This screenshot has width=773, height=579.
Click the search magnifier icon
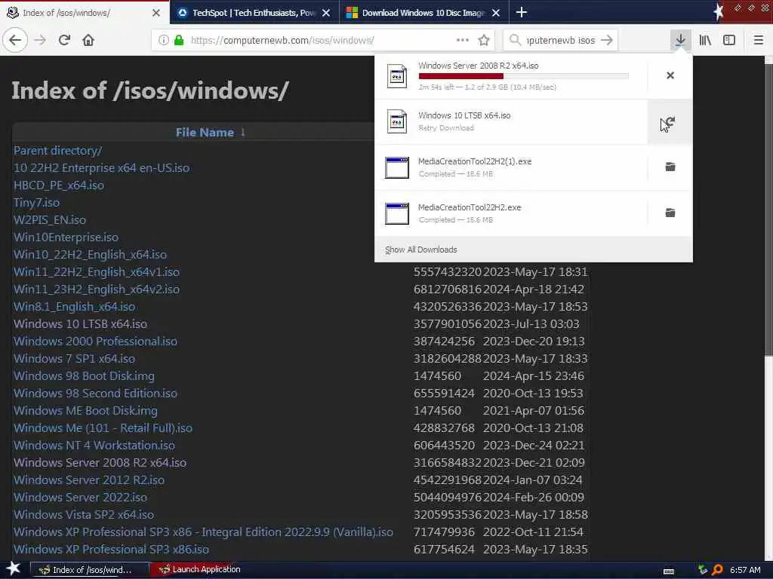pos(515,40)
